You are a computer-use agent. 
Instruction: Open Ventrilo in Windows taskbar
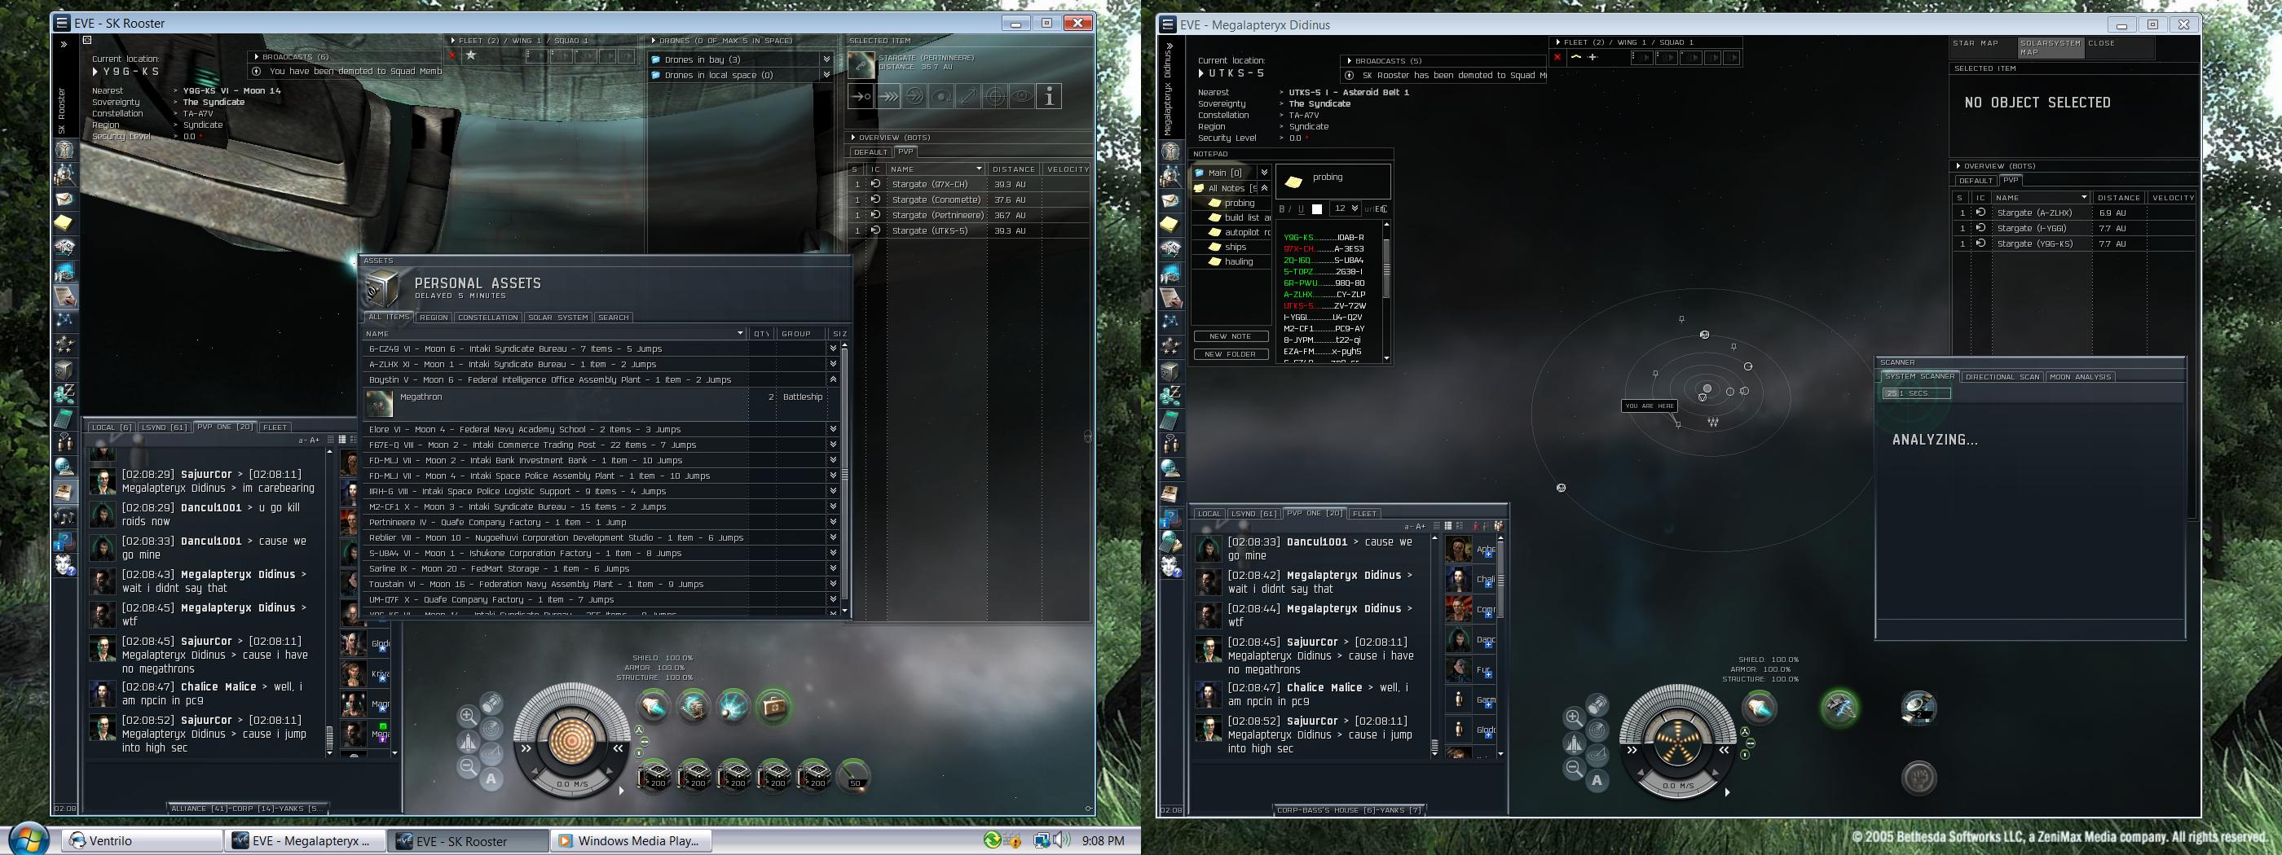[142, 841]
